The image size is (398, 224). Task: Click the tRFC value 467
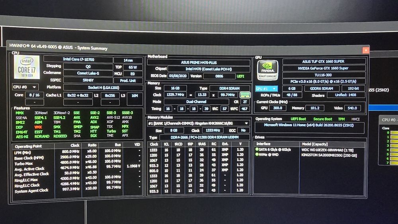pyautogui.click(x=244, y=109)
